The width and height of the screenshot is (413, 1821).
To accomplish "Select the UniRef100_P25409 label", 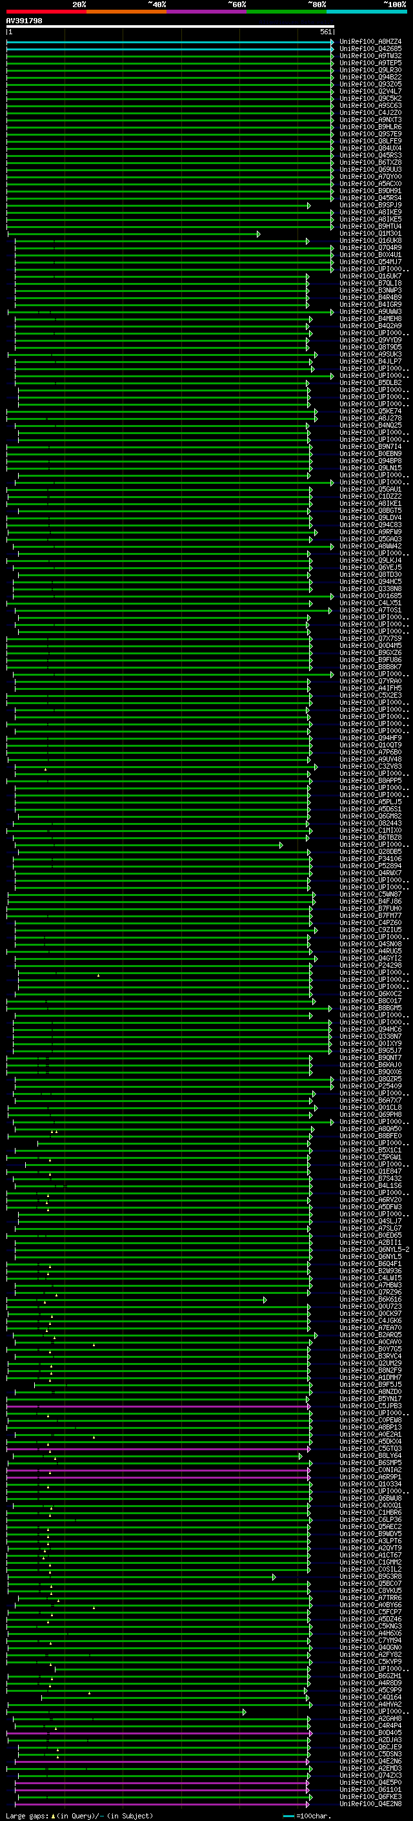I will click(370, 1087).
